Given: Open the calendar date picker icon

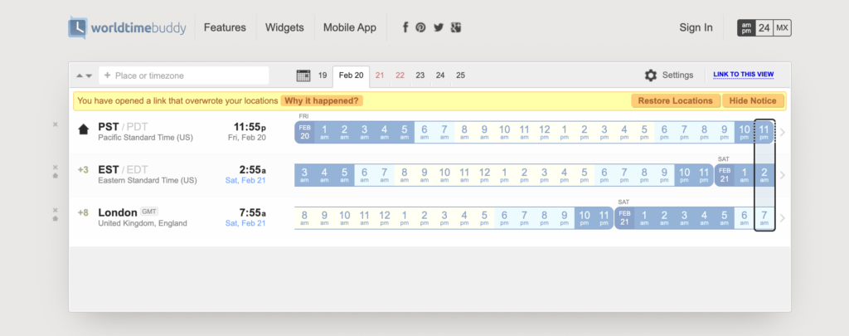Looking at the screenshot, I should pyautogui.click(x=303, y=75).
